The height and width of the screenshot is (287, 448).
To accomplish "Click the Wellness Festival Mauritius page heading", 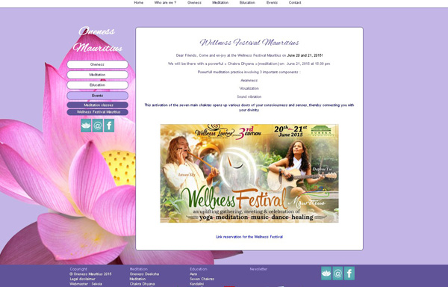I will pos(249,43).
